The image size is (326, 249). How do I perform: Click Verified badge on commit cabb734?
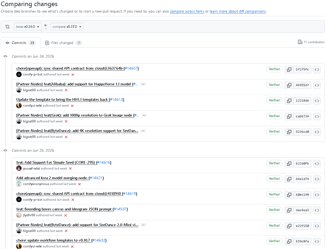tap(274, 116)
